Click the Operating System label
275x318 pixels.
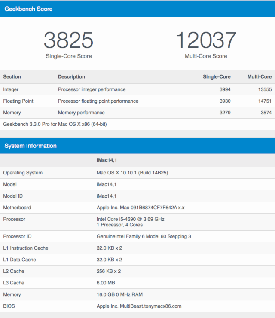point(23,173)
